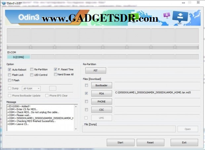Click the Bootloader file path field
Viewport: 205px width, 150px height.
point(157,85)
